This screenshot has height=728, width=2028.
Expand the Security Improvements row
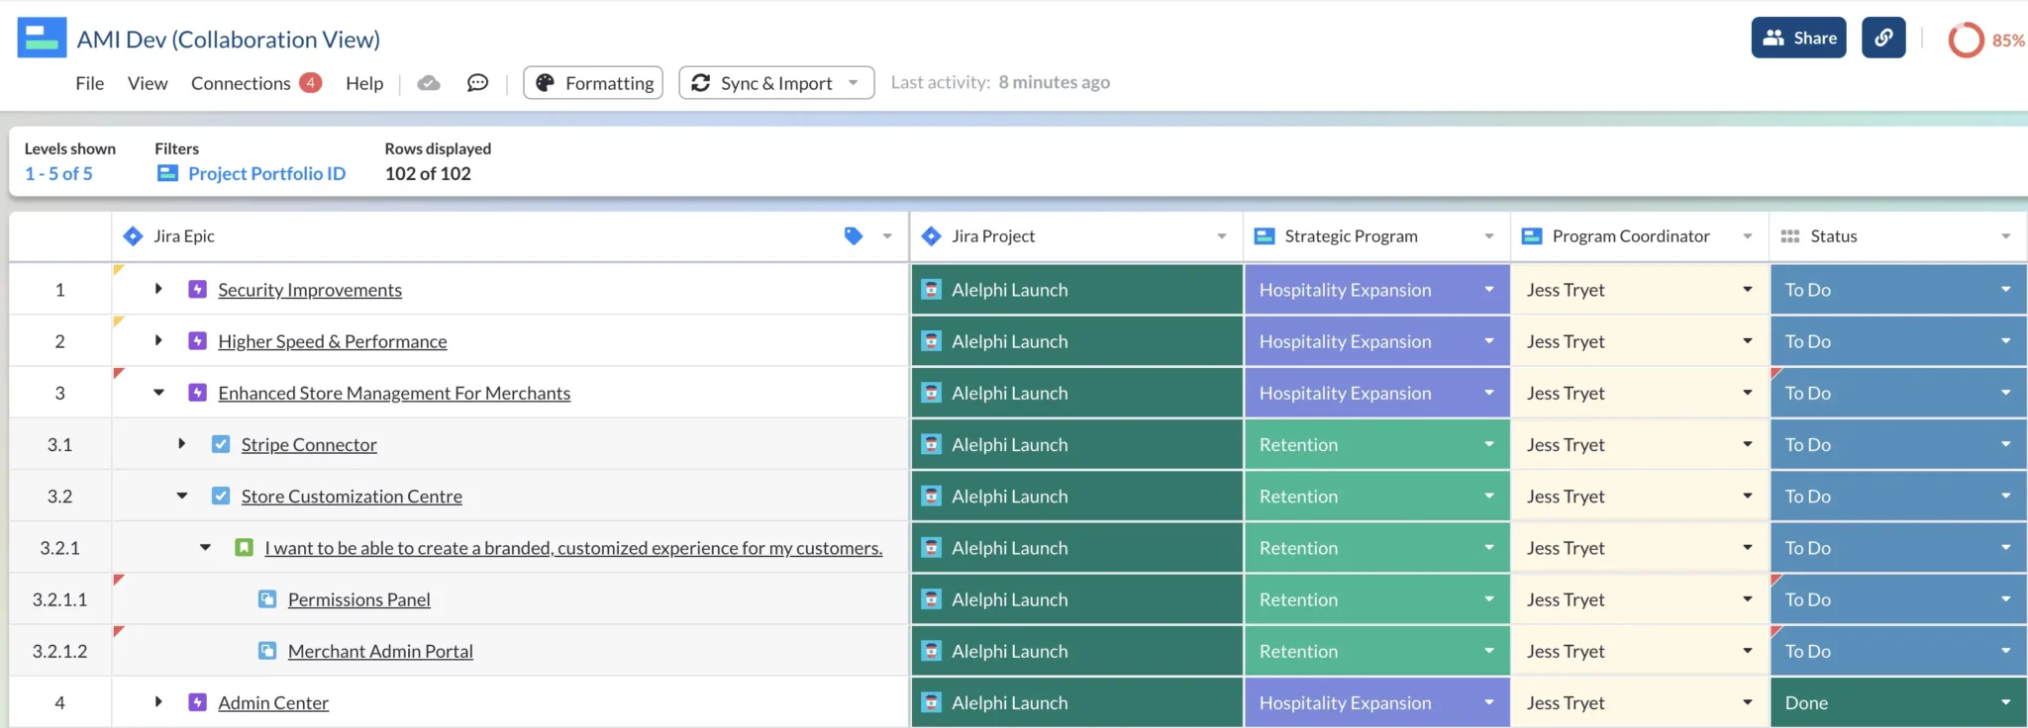point(158,289)
